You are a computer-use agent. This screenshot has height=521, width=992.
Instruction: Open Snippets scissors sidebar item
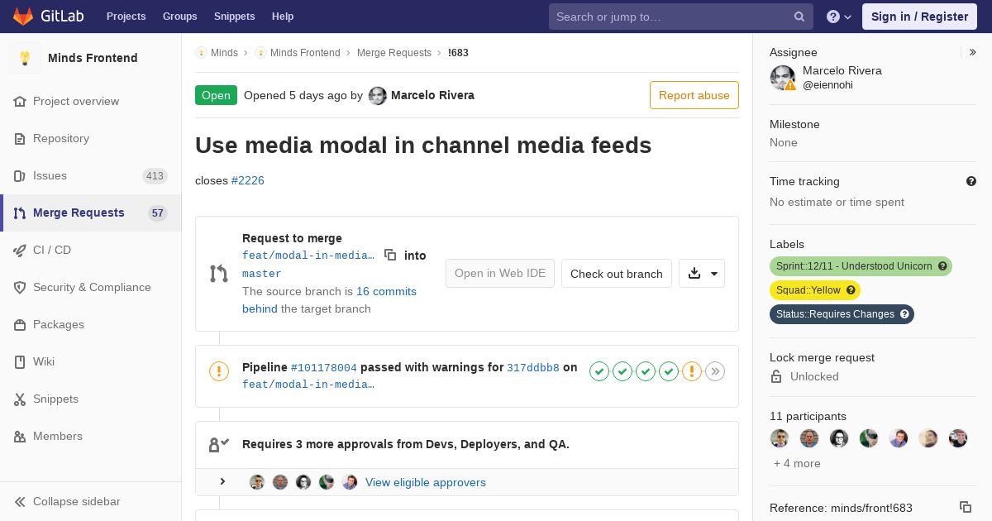[x=90, y=399]
